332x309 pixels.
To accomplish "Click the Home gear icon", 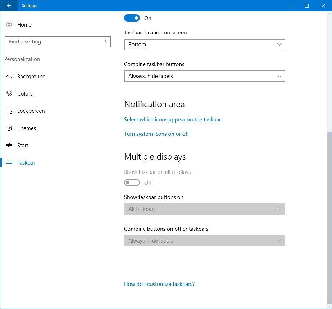I will point(9,24).
